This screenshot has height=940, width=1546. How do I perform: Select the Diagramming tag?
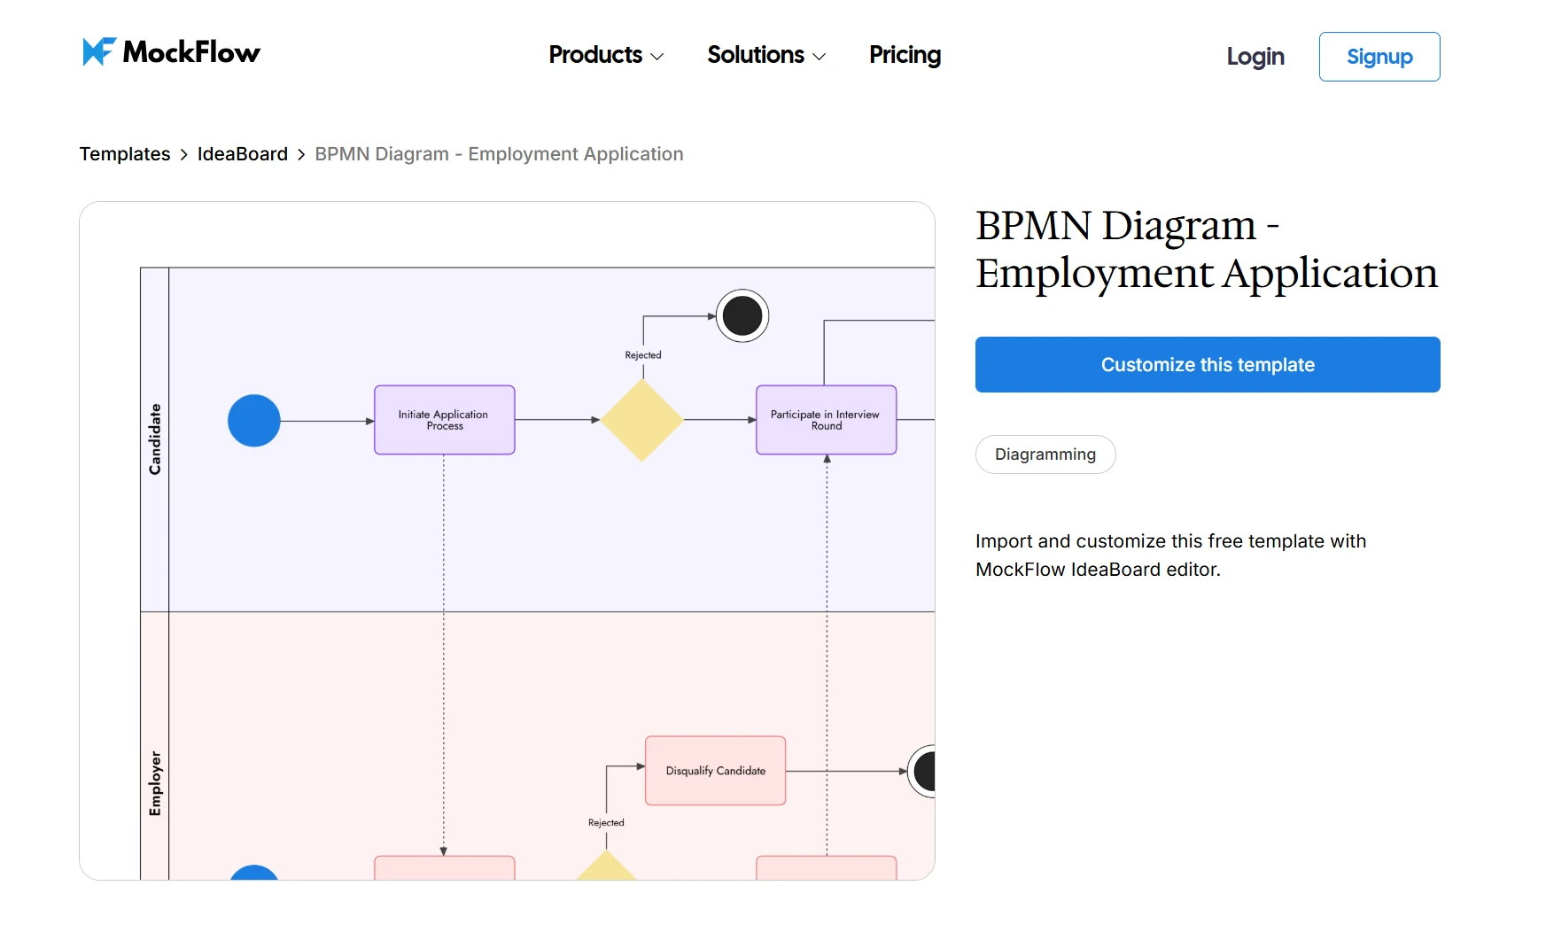pos(1045,454)
